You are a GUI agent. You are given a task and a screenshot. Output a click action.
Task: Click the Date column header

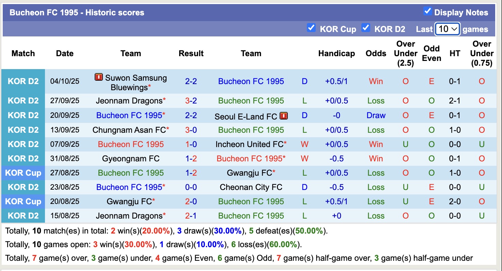click(x=64, y=53)
